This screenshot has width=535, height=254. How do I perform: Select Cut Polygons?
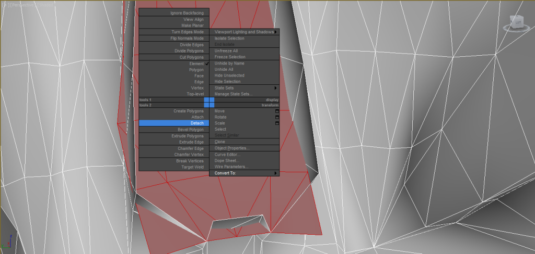174,57
